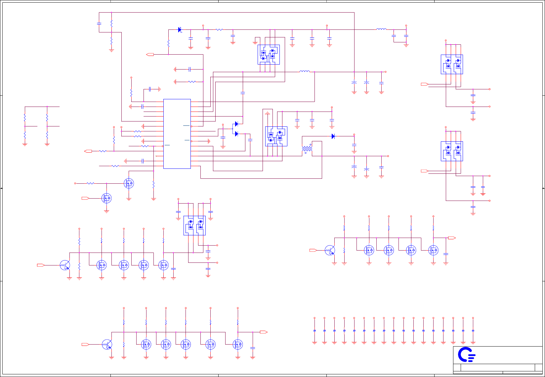
Task: Select the NPN transistor in the lower-left group
Action: (65, 265)
